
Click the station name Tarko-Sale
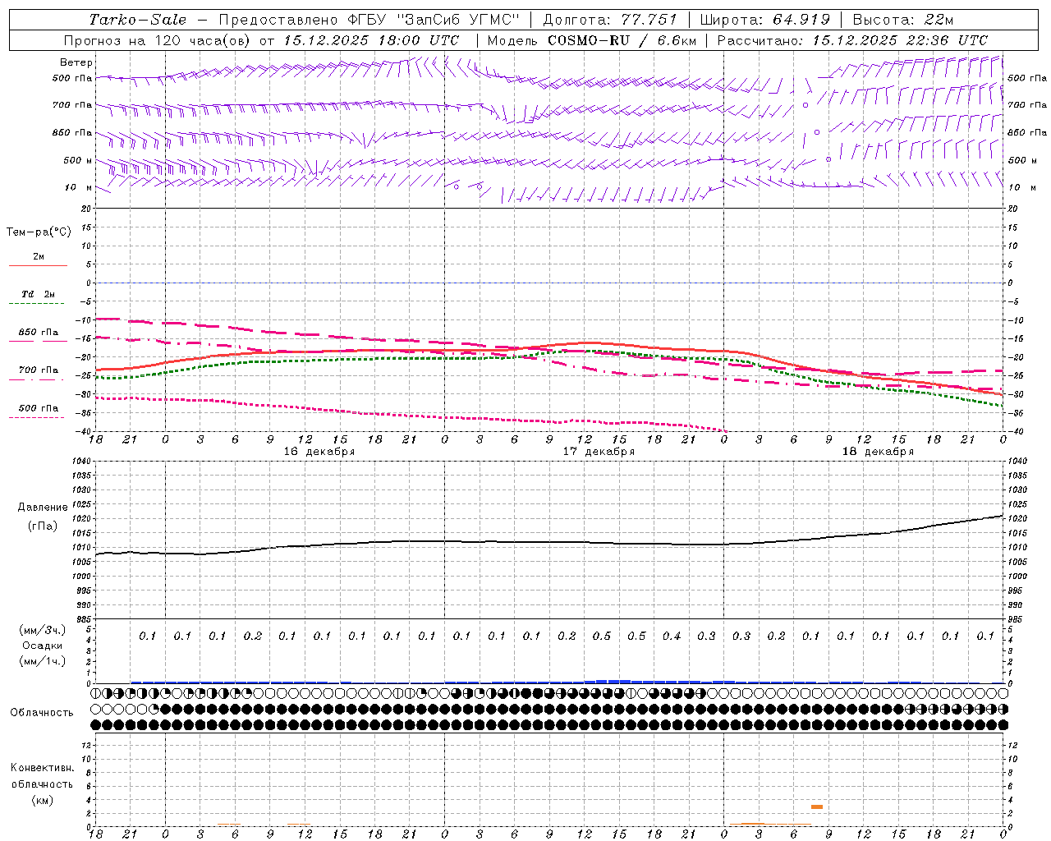click(137, 20)
